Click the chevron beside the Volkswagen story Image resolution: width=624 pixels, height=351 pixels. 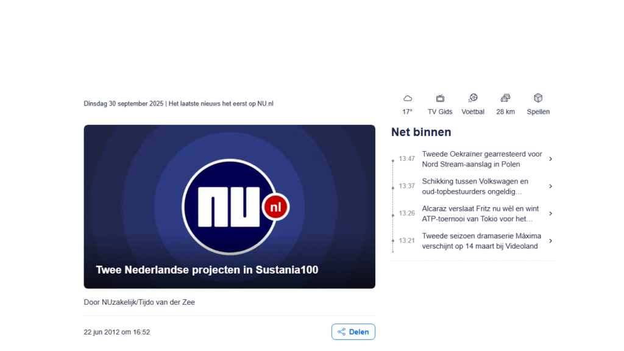[550, 186]
